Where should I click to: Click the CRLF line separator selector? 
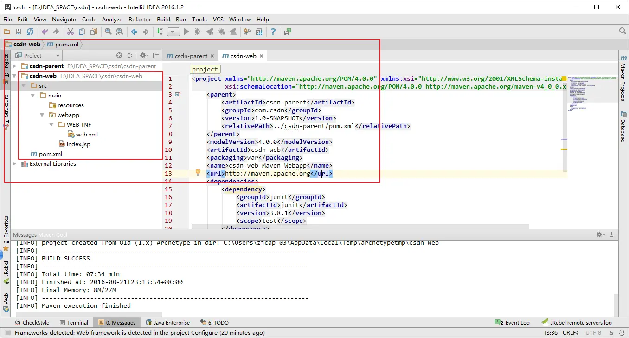coord(570,332)
